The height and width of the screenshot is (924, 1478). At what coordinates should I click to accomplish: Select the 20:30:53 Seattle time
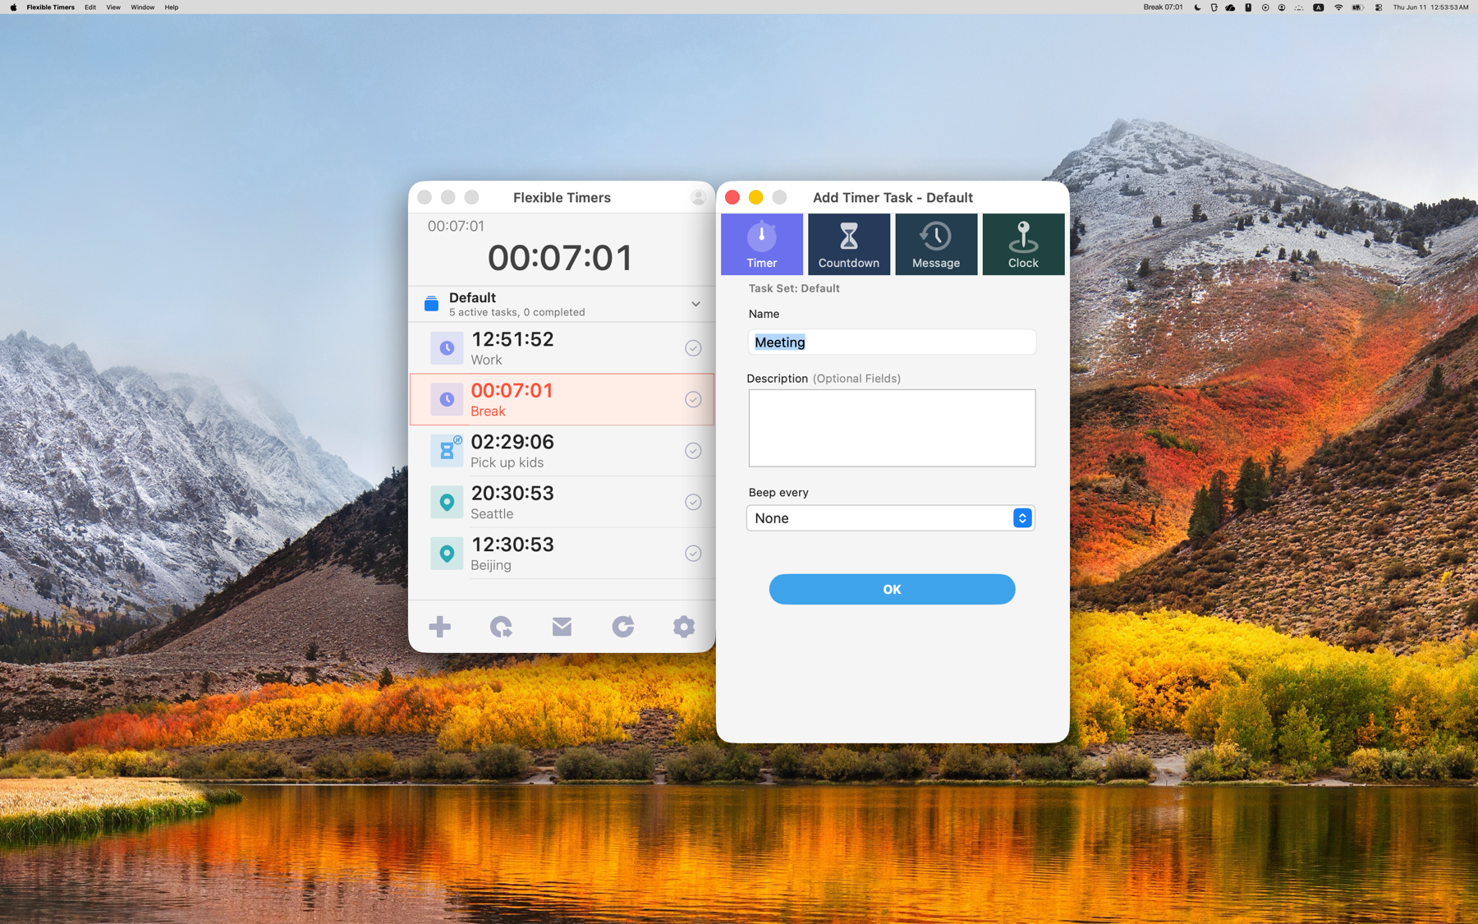click(x=512, y=493)
